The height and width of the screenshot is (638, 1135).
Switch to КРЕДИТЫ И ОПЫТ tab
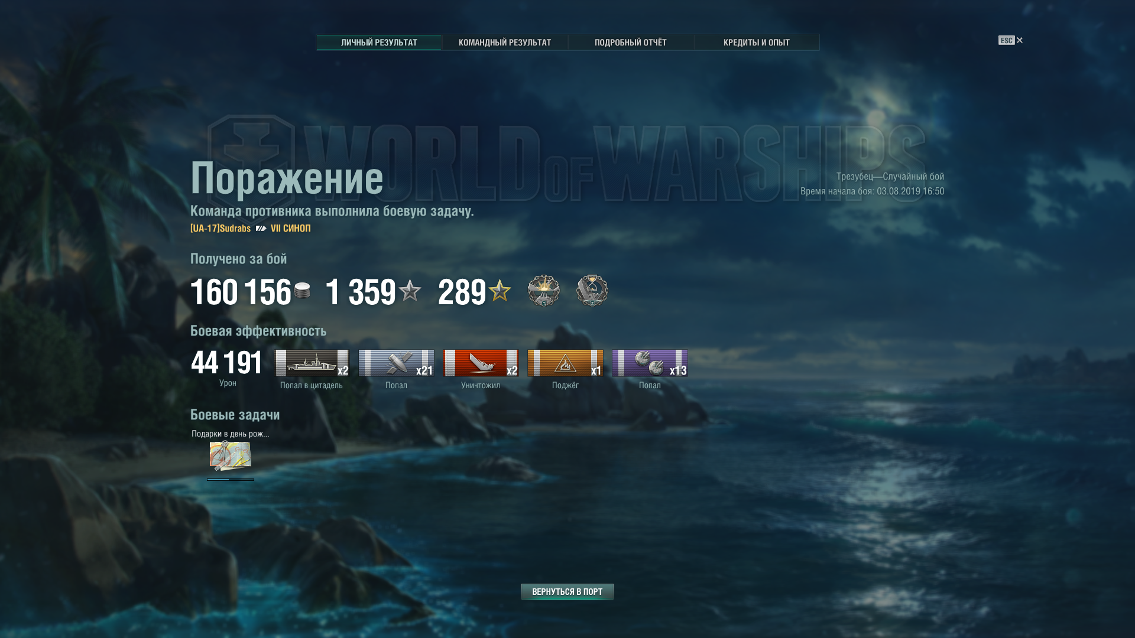[x=756, y=43]
